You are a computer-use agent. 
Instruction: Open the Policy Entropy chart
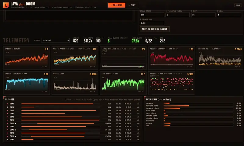click(171, 58)
